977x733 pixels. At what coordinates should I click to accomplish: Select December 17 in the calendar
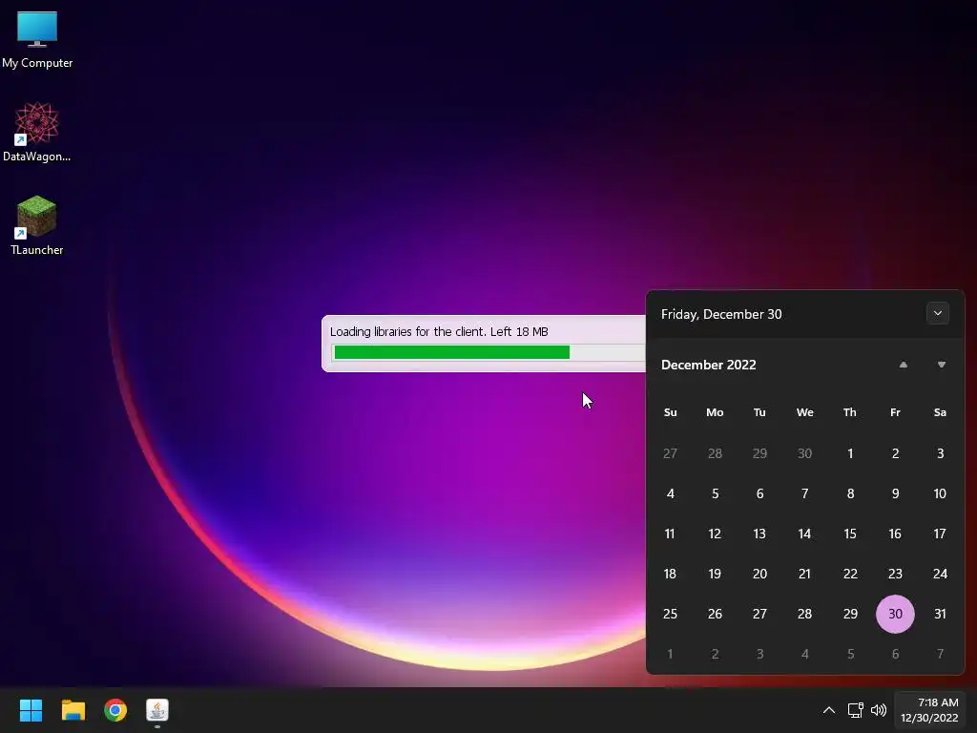point(940,534)
